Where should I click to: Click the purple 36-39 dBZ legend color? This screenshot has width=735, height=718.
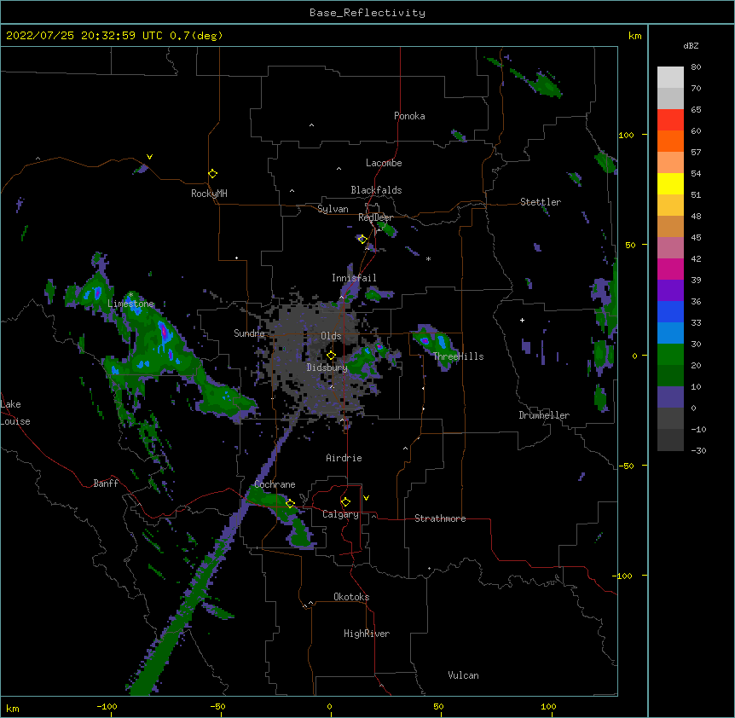click(x=670, y=291)
